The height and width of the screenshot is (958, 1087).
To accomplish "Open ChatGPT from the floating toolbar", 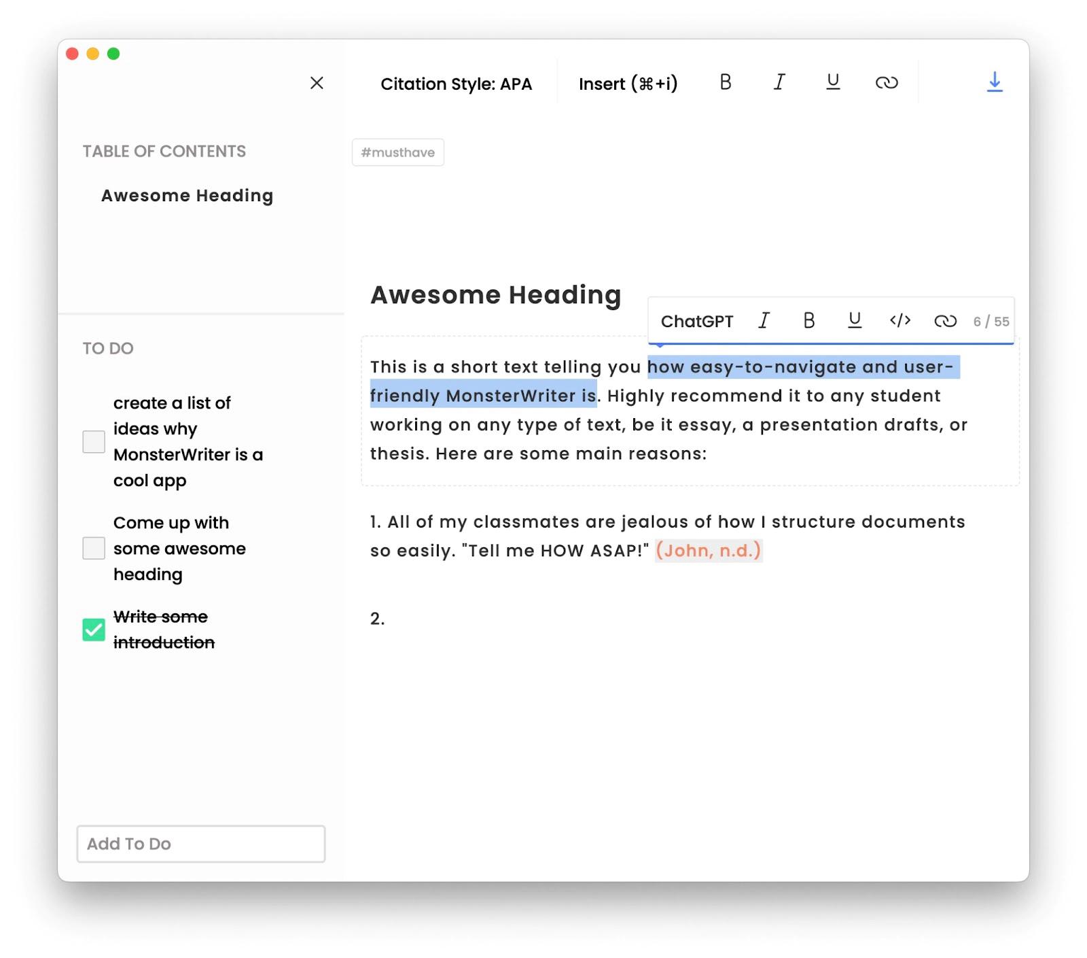I will (697, 321).
